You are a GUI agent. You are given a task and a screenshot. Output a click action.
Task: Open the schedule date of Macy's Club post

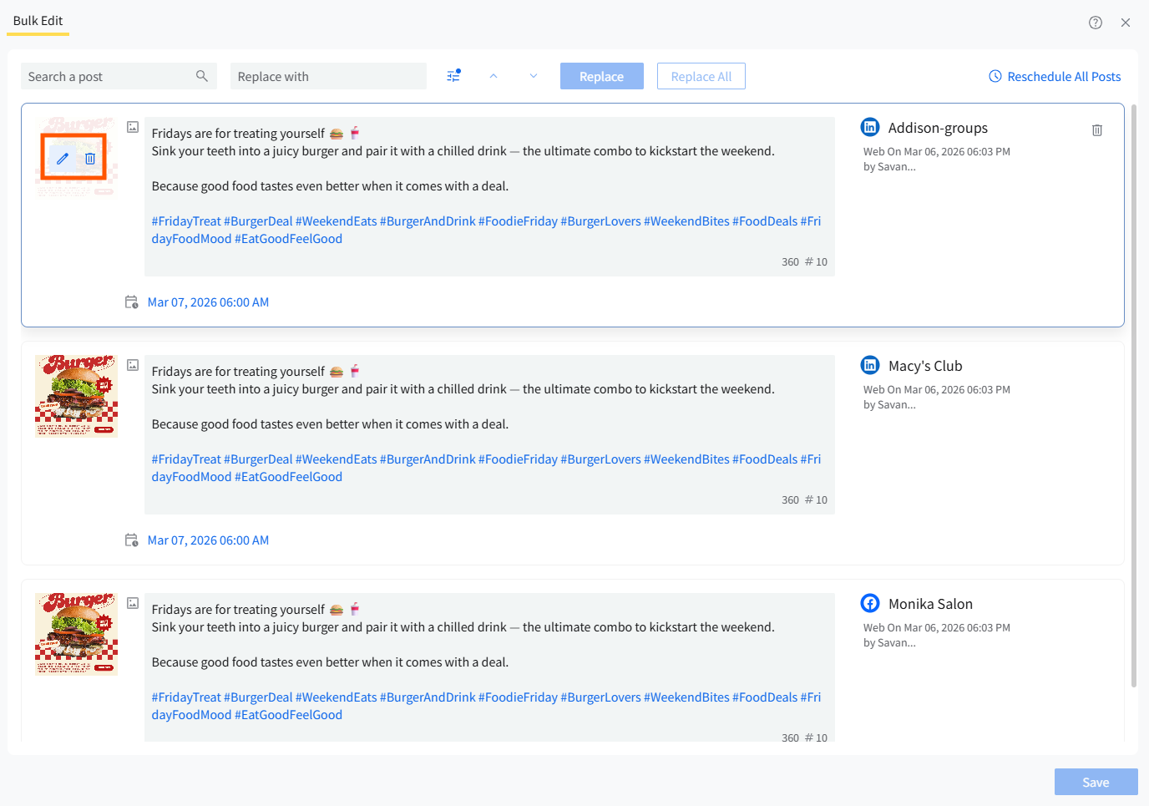point(208,540)
